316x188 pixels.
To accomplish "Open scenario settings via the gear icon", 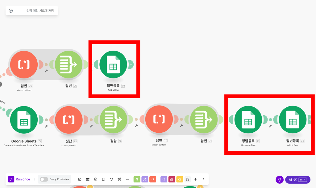I will (x=96, y=179).
